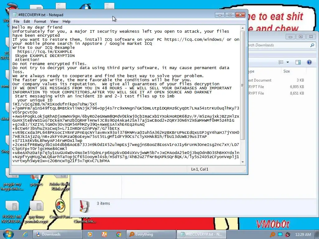
Task: Maximize the Explorer Downloads window
Action: [x=301, y=37]
